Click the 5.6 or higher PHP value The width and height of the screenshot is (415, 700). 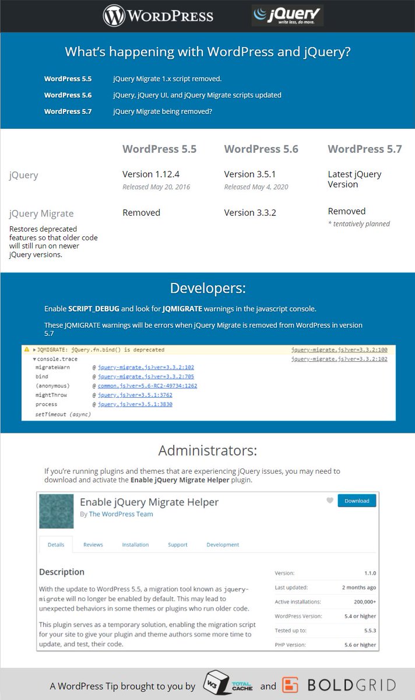(360, 645)
